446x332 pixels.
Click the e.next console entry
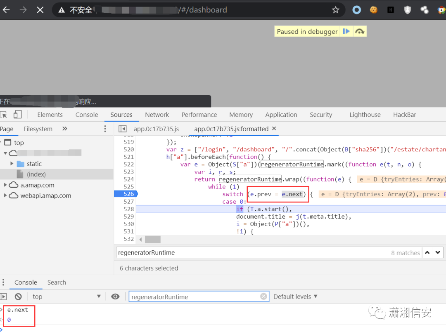click(17, 310)
